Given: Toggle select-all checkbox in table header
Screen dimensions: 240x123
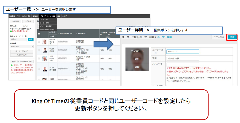Looking at the screenshot, I should pyautogui.click(x=39, y=34).
